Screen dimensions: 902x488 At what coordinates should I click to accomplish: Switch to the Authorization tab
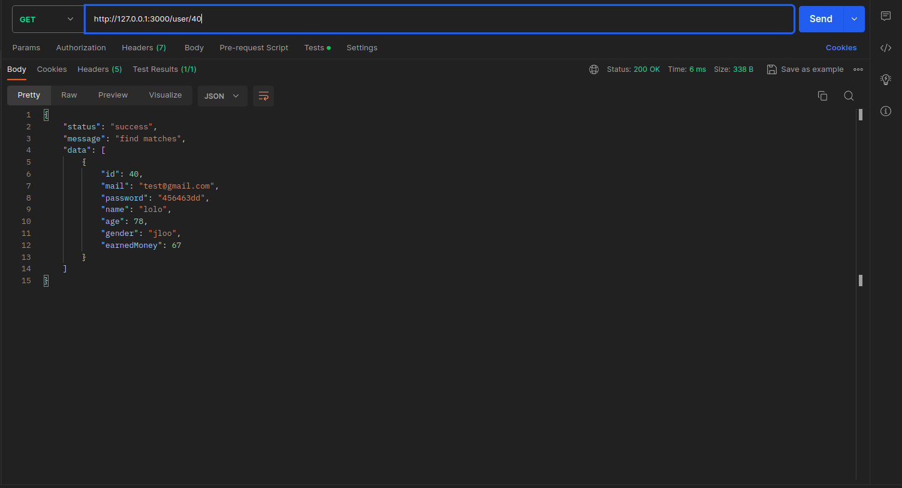click(x=81, y=47)
